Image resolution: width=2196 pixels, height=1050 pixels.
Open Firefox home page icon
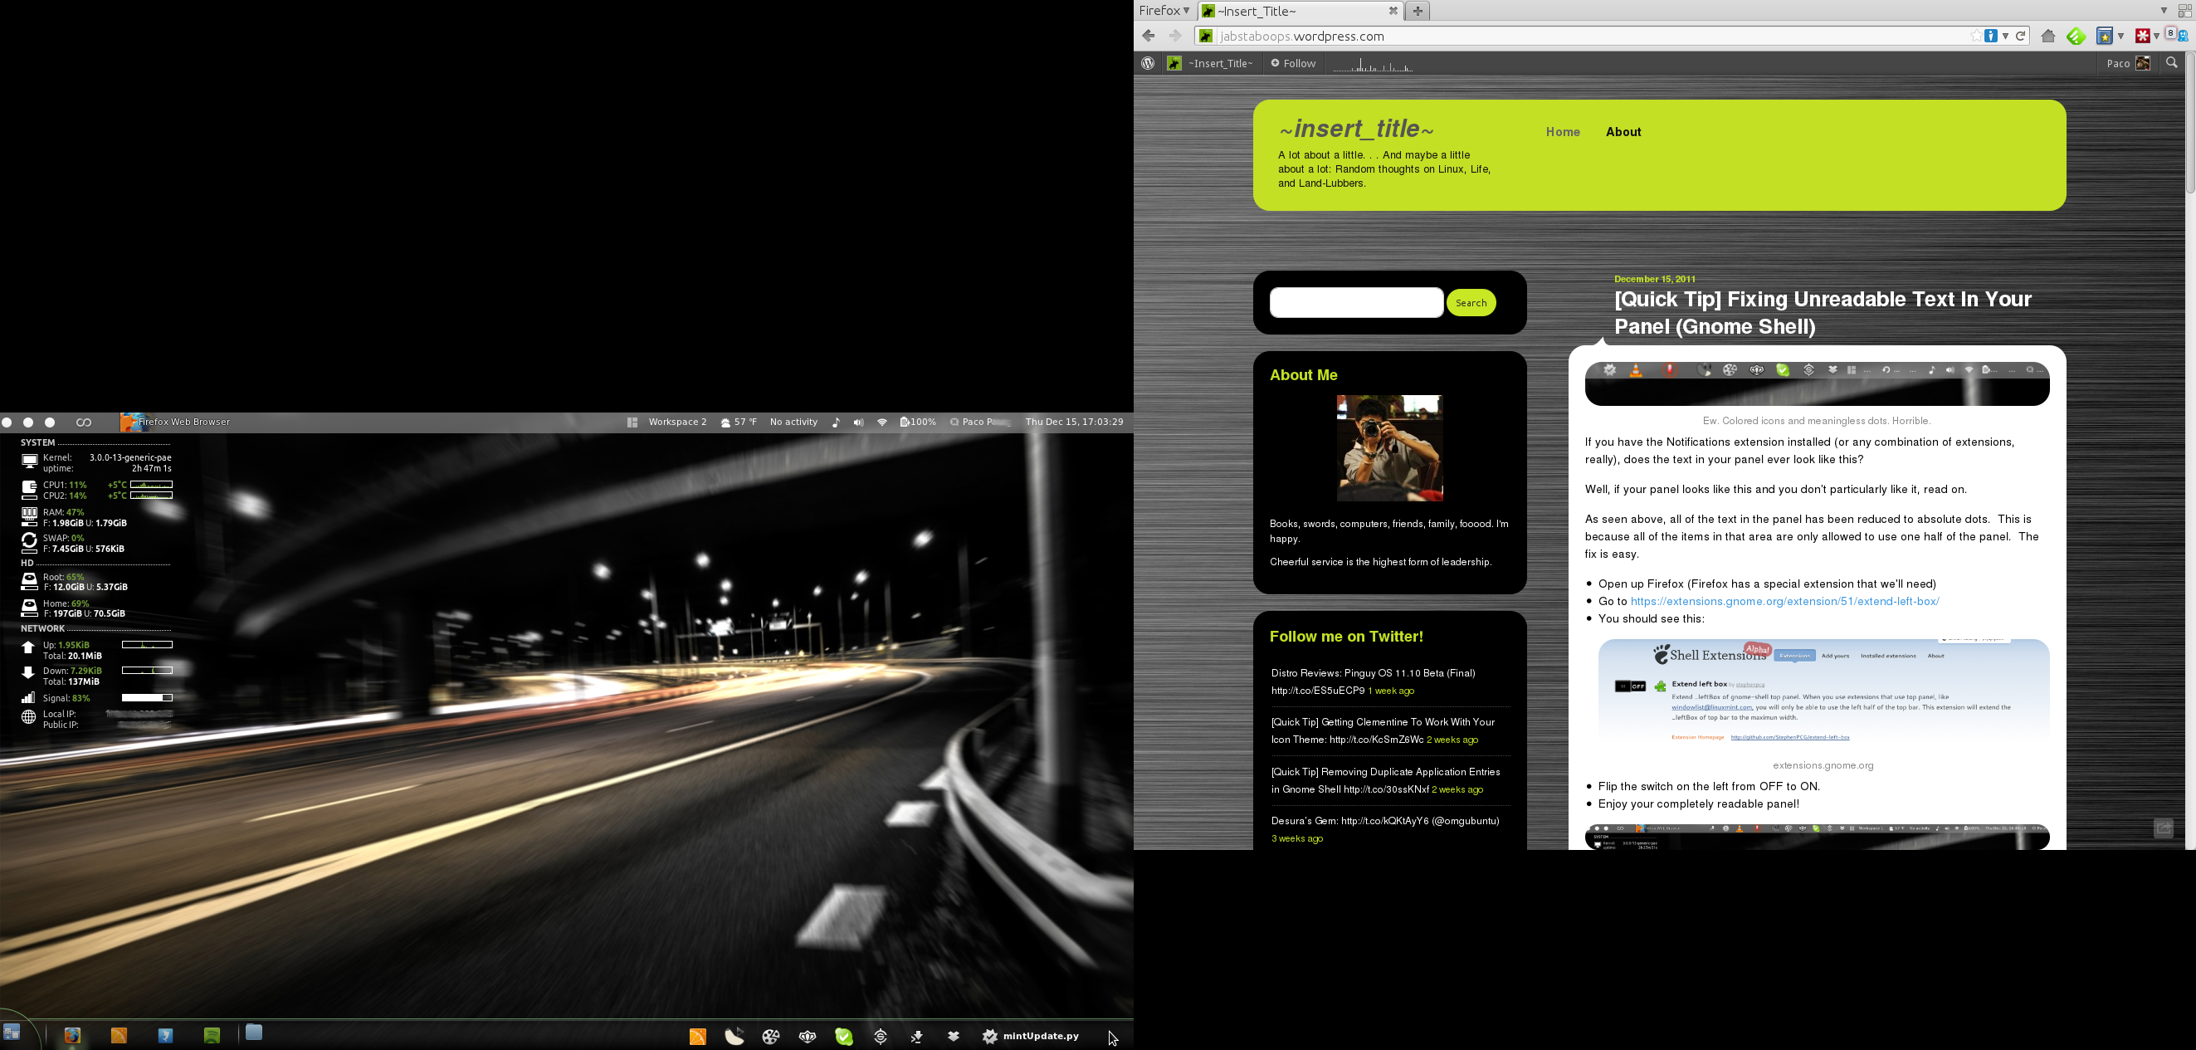tap(2047, 36)
